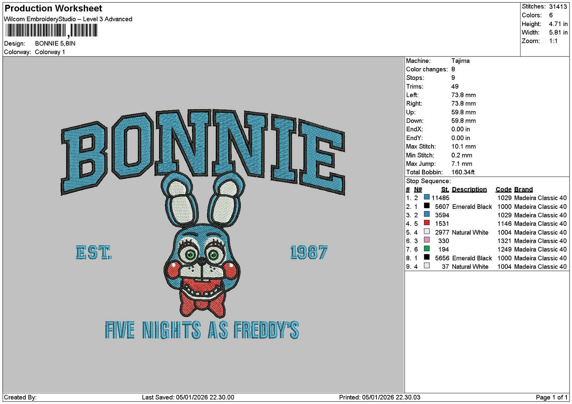Click the Machine value 'Tajima'
The width and height of the screenshot is (572, 404).
pos(460,61)
